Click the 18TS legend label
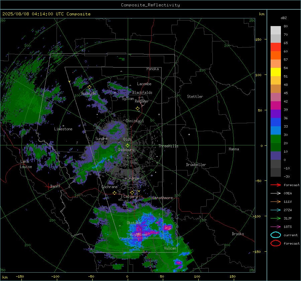 pyautogui.click(x=288, y=227)
